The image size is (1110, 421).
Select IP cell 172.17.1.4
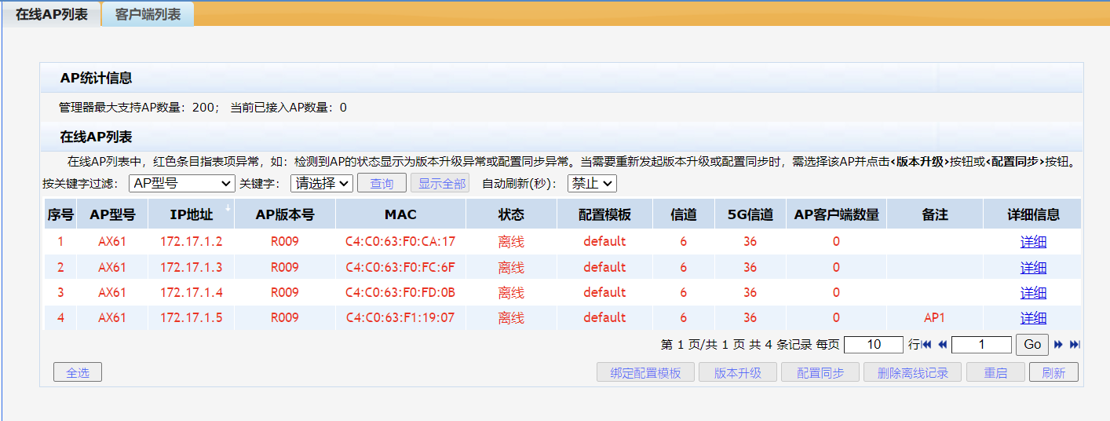pos(191,292)
